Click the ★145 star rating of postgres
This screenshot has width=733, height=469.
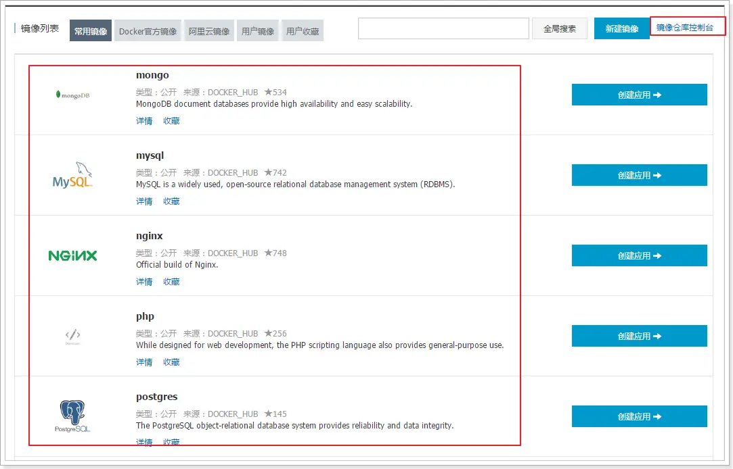(x=275, y=414)
